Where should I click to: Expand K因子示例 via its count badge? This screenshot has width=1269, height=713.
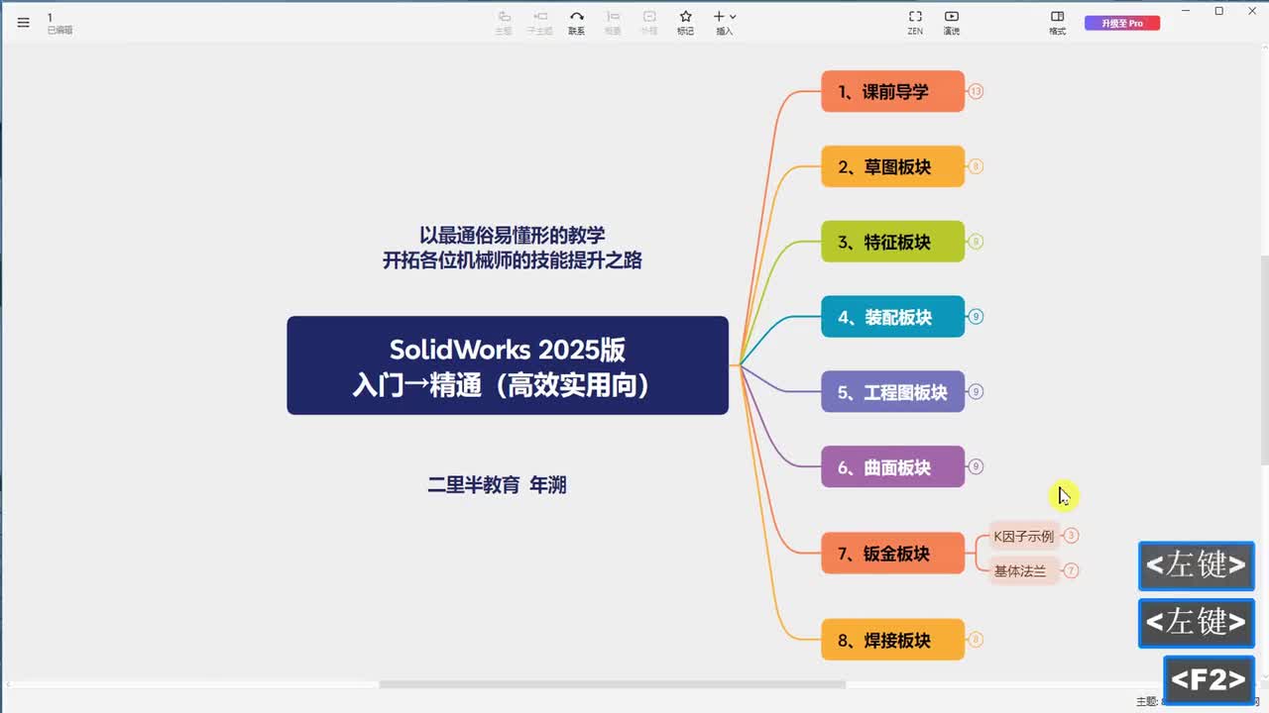[1071, 536]
